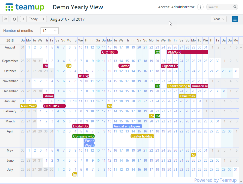Image resolution: width=243 pixels, height=184 pixels.
Task: Change months shown via the 12 selector
Action: [49, 30]
